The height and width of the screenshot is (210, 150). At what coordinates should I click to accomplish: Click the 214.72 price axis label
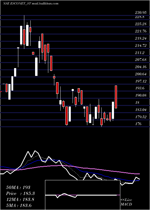tap(140, 46)
